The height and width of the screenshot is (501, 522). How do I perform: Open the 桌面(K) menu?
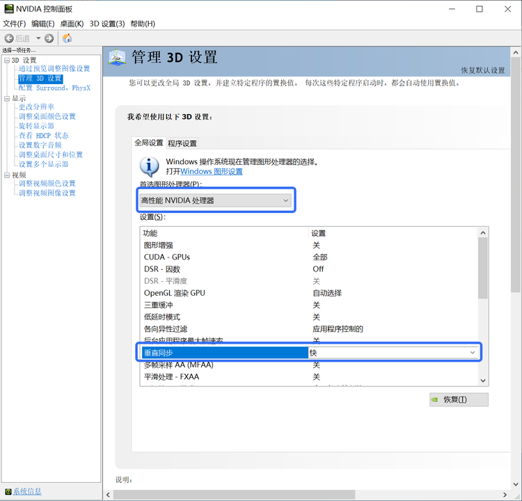pos(72,24)
